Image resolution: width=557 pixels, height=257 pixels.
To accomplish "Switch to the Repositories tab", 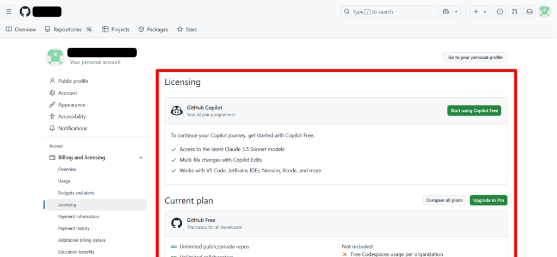I will pos(69,29).
